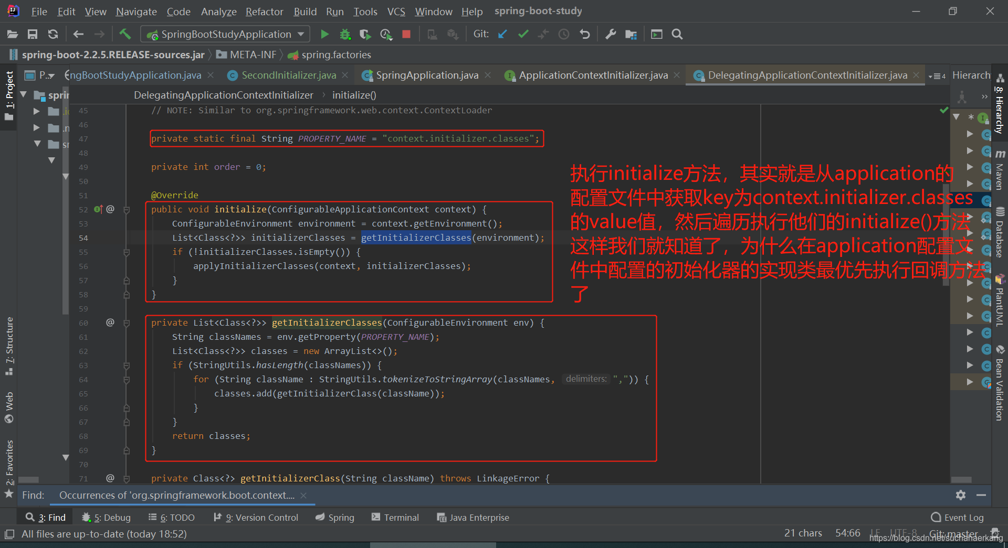Open Project Structure icon in toolbar

631,35
